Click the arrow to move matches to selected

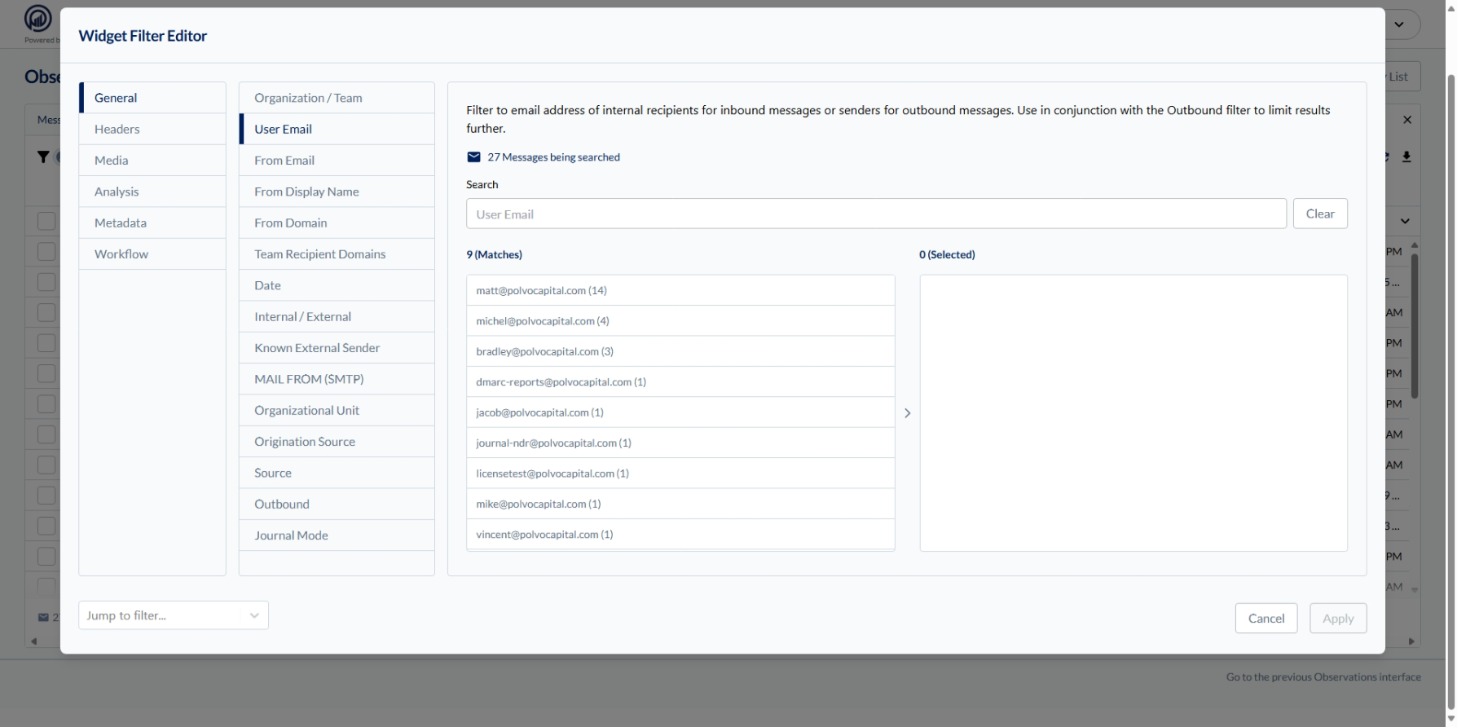click(907, 413)
